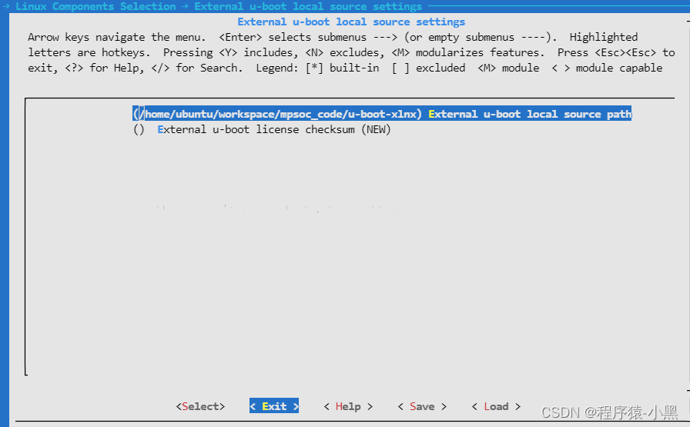Click the 'External u-boot local source settings' title
690x427 pixels.
coord(351,22)
